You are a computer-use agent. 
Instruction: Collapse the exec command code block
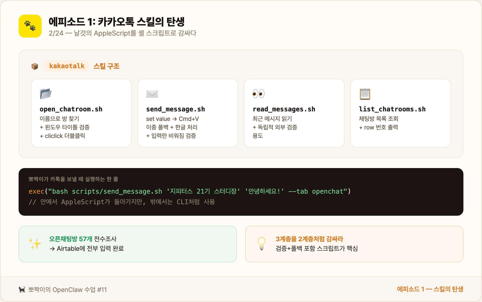[241, 192]
